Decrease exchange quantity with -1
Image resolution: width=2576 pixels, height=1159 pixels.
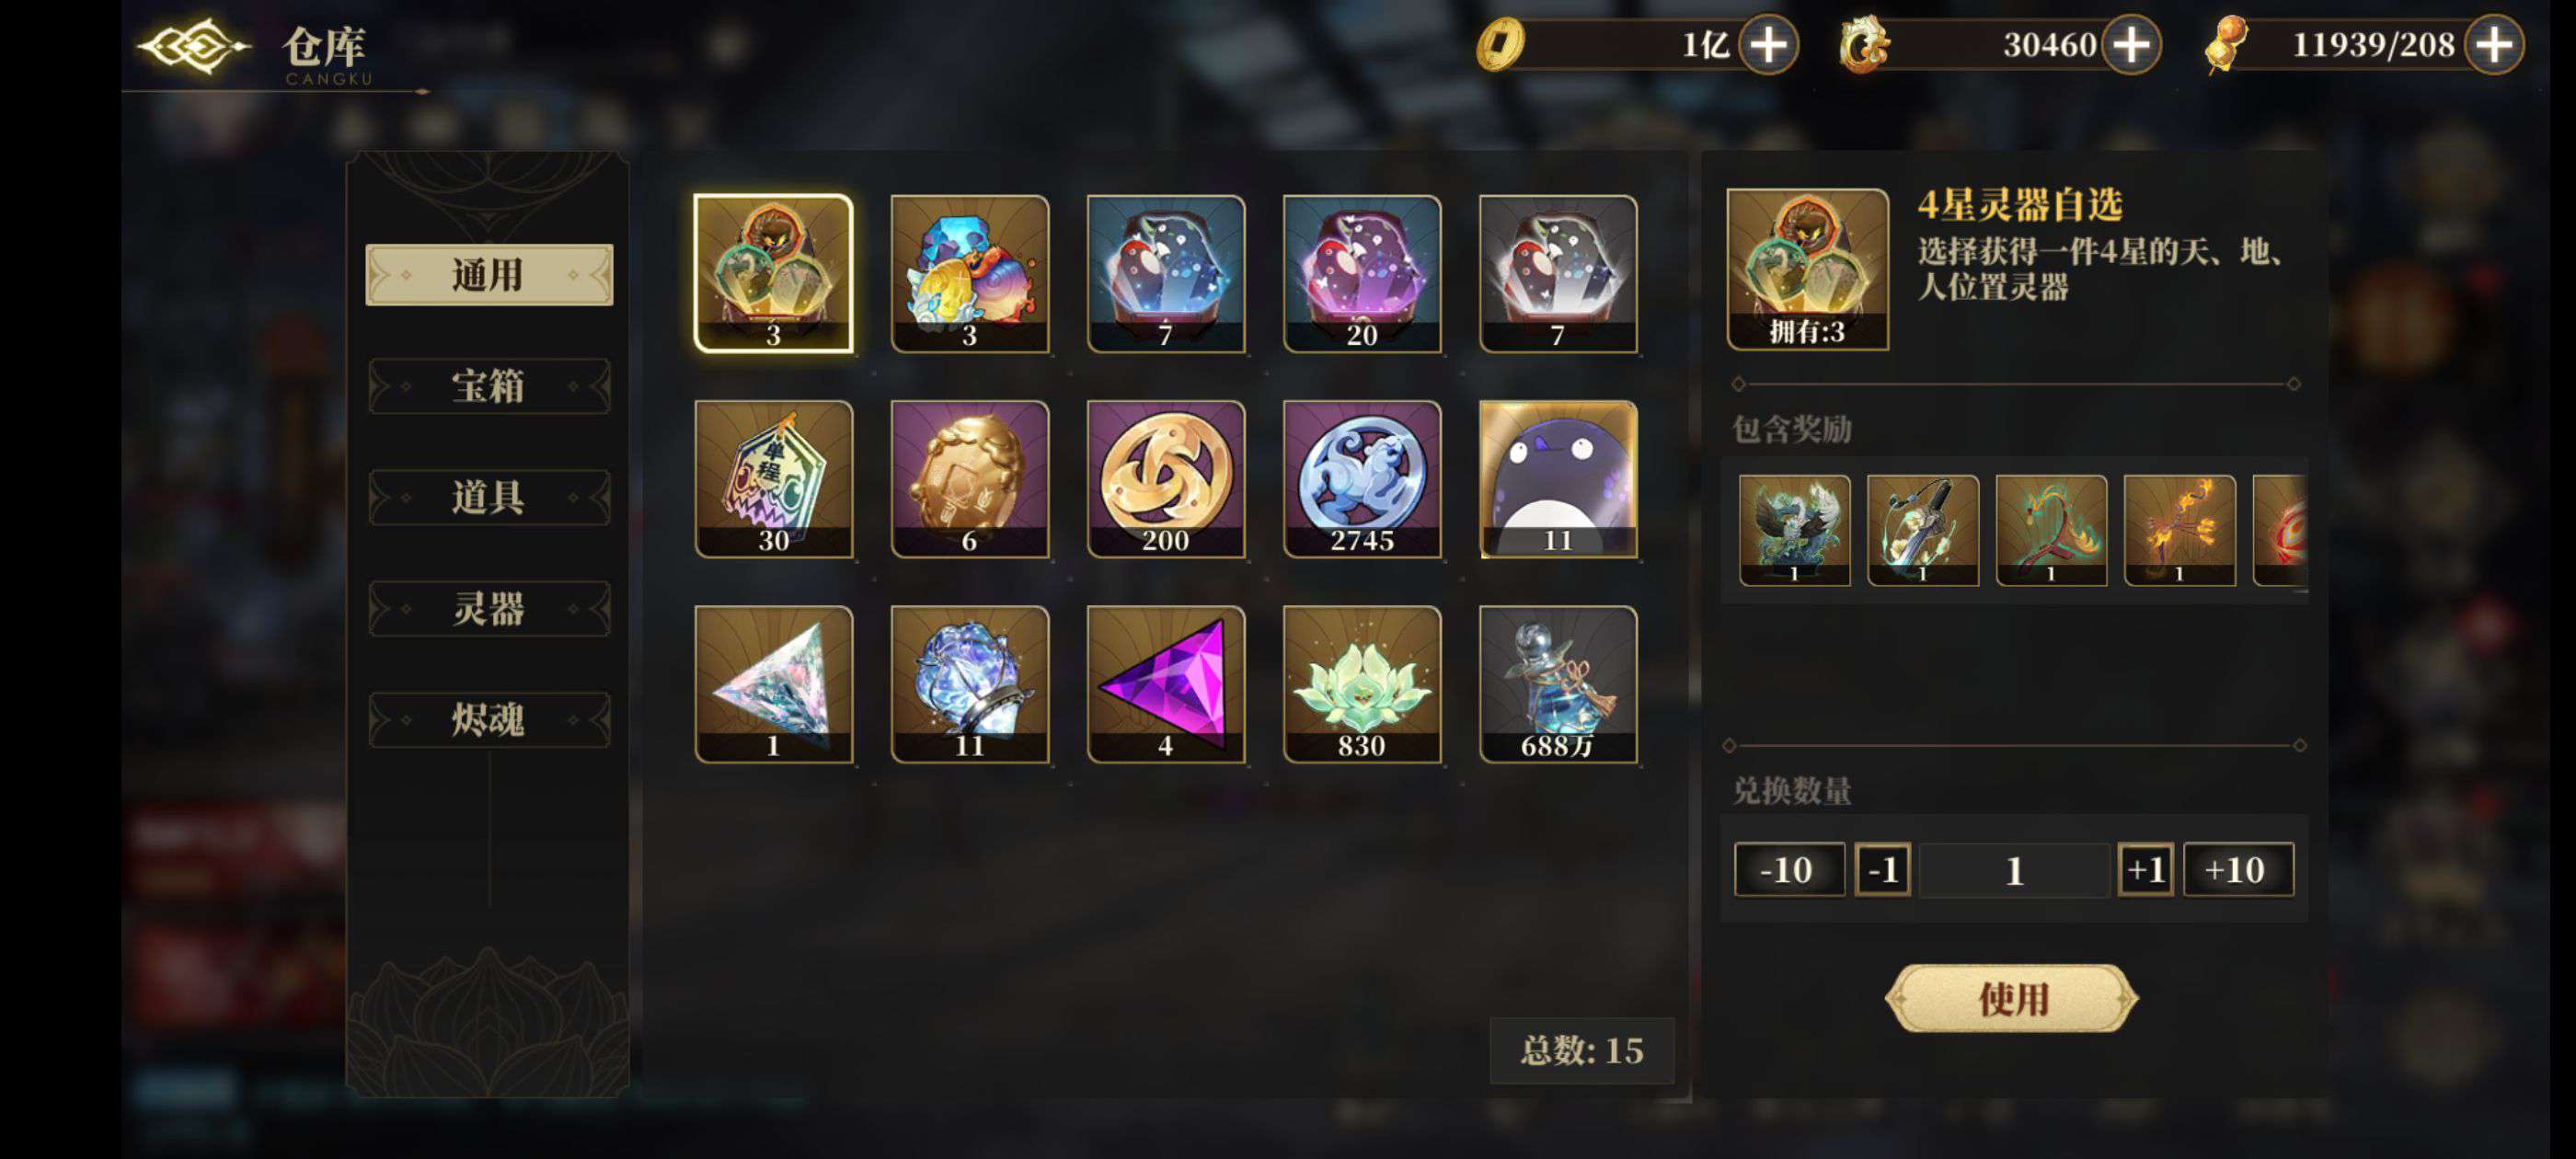pyautogui.click(x=1882, y=869)
